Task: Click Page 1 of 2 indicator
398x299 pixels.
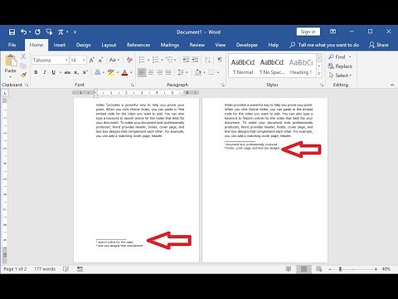Action: pyautogui.click(x=15, y=269)
